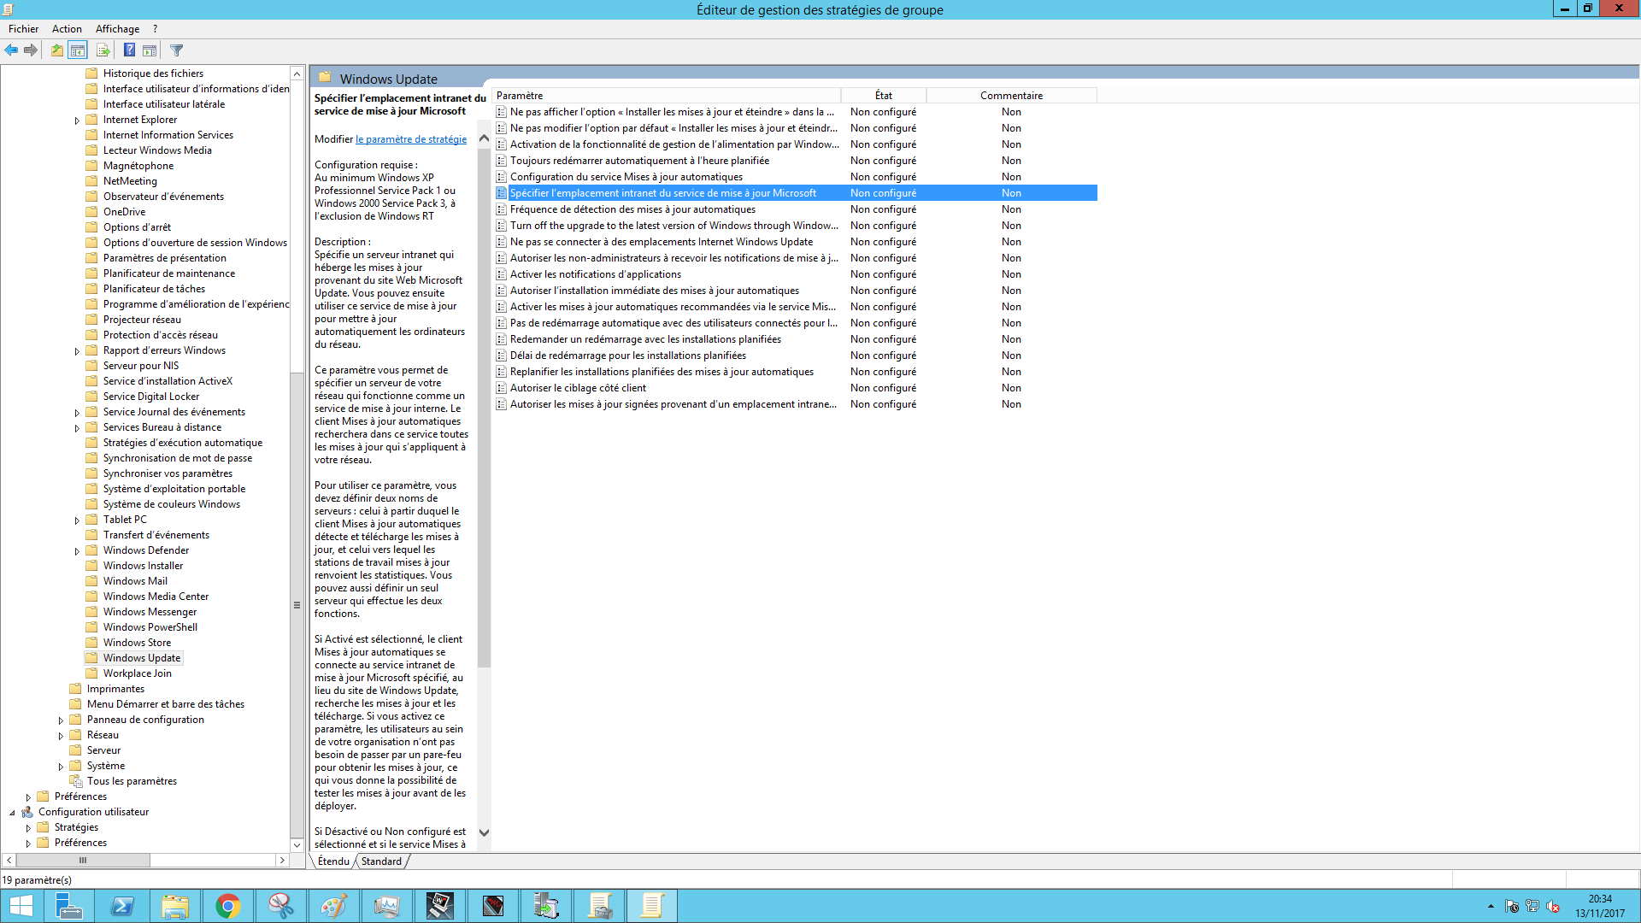The image size is (1641, 923).
Task: Open the Snipping Tool taskbar icon
Action: click(281, 906)
